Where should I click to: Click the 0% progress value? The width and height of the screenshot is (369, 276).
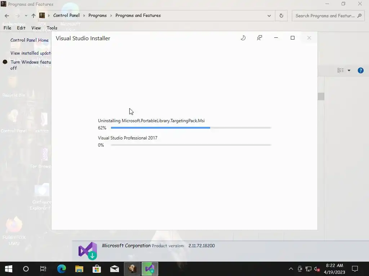coord(101,145)
